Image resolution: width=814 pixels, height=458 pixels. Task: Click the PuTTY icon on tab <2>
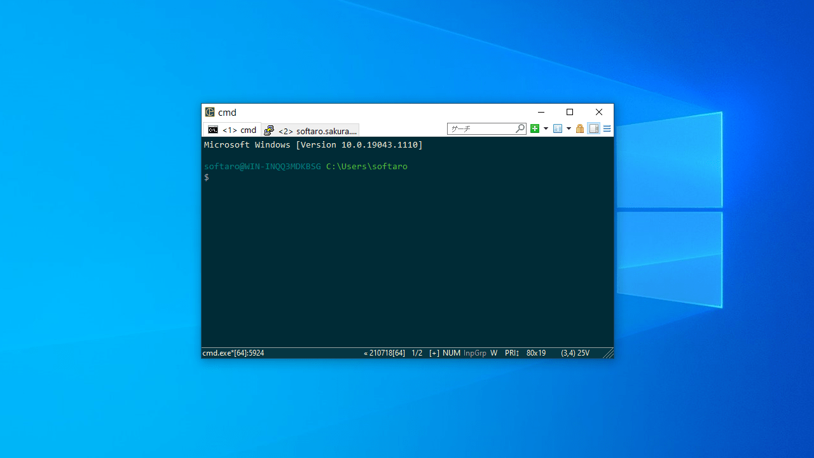[x=269, y=130]
